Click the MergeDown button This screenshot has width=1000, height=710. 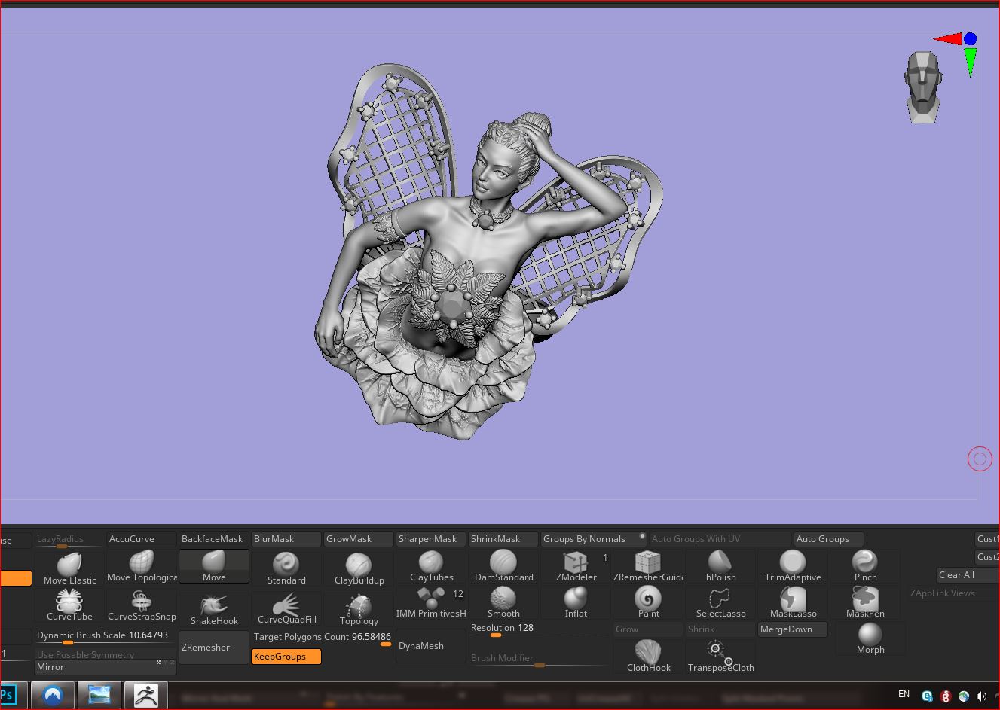pos(792,629)
